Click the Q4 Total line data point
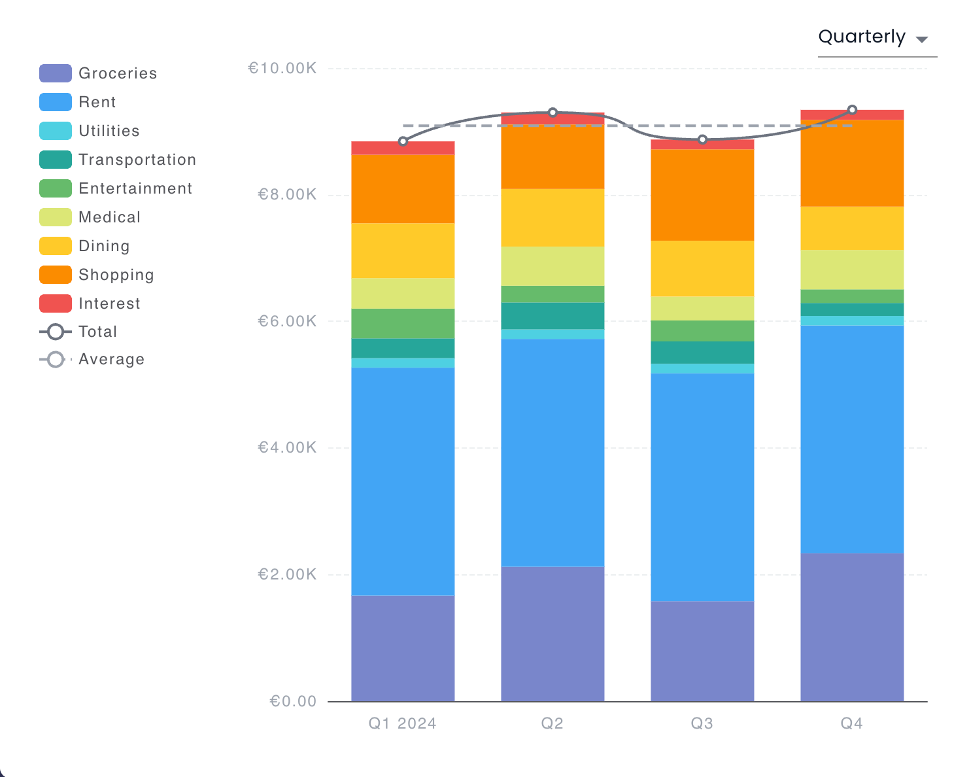Viewport: 969px width, 777px height. (852, 110)
